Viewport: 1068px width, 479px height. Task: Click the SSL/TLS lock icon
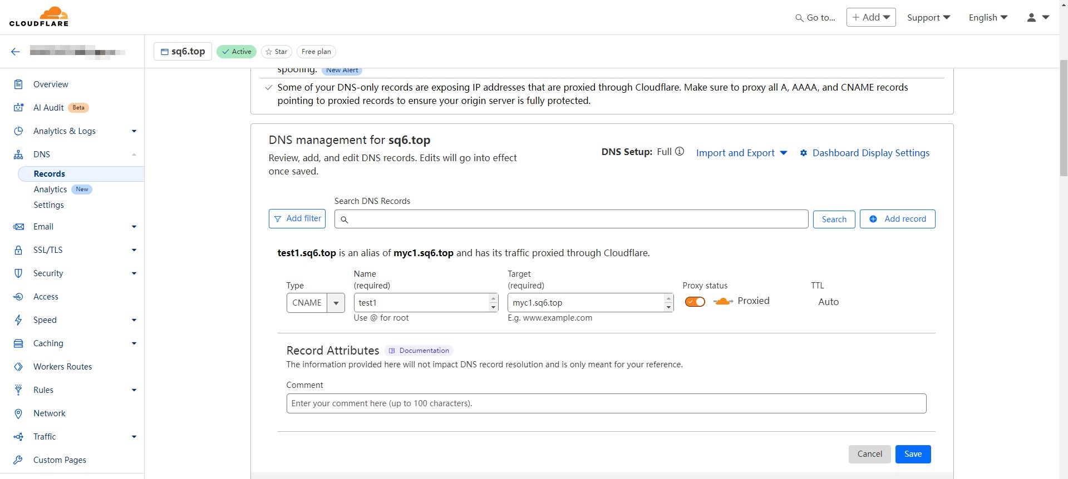(18, 250)
